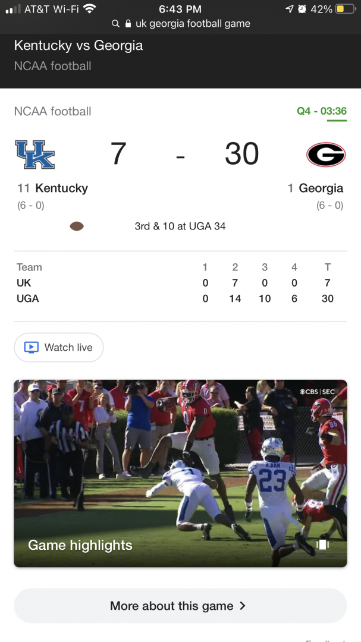Tap the Georgia team name link
This screenshot has width=361, height=642.
coord(321,188)
